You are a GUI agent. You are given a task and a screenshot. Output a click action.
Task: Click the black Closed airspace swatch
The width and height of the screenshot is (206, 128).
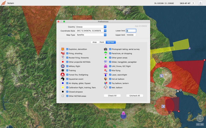[63, 92]
